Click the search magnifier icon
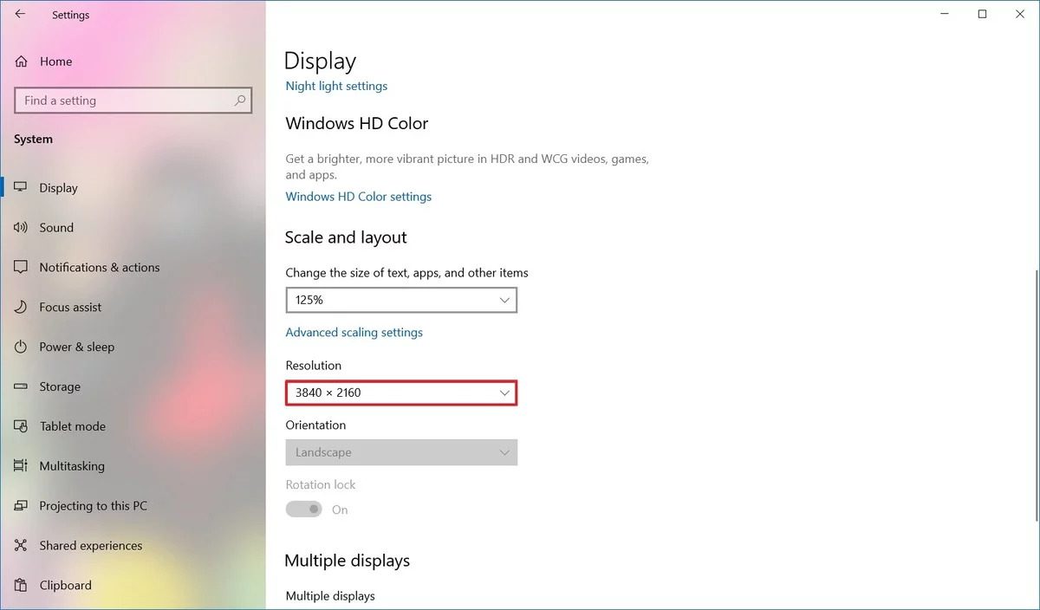This screenshot has width=1040, height=610. point(240,101)
